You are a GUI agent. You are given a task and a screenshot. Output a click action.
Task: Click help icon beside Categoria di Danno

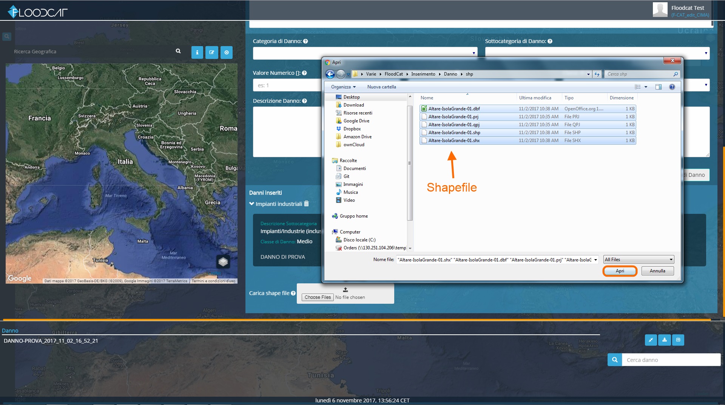(305, 41)
